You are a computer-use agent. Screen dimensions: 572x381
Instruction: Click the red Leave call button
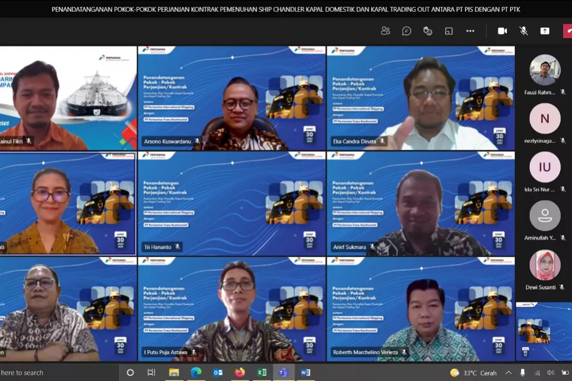click(568, 31)
